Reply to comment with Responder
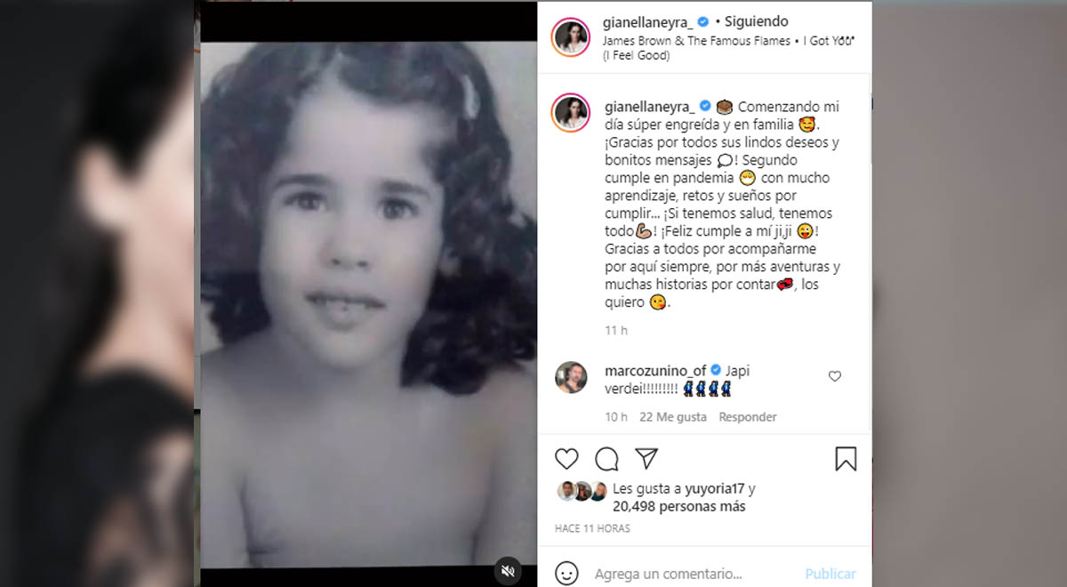Image resolution: width=1067 pixels, height=587 pixels. (748, 416)
